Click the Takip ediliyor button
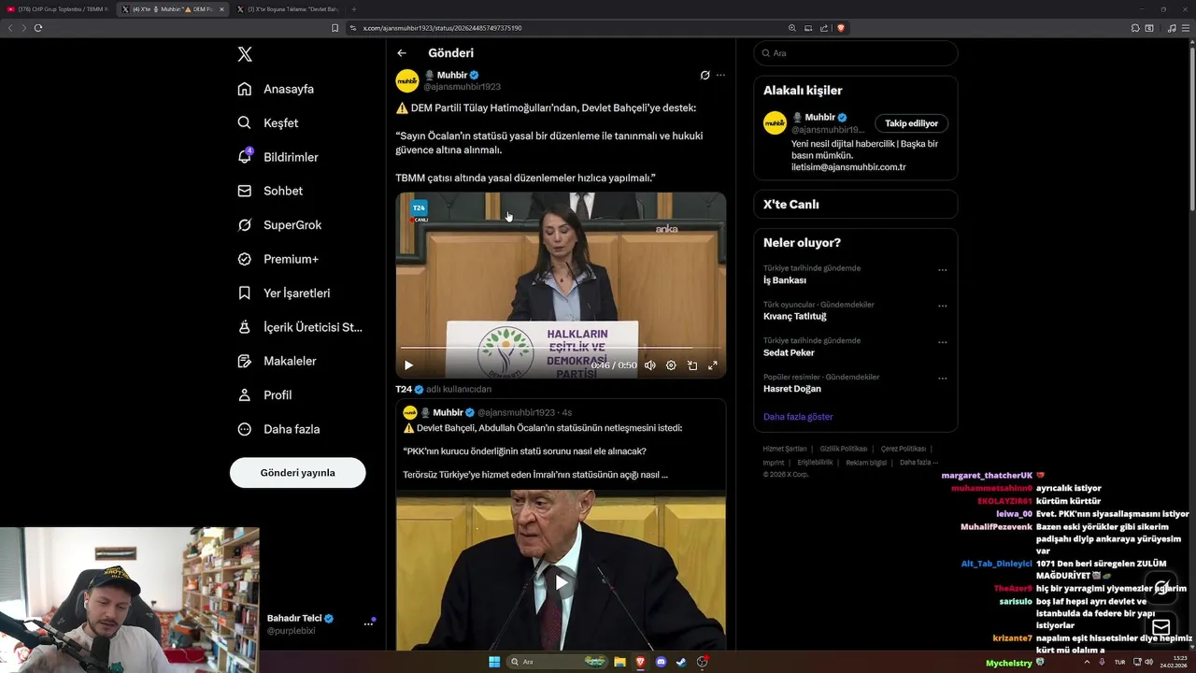 click(x=911, y=123)
